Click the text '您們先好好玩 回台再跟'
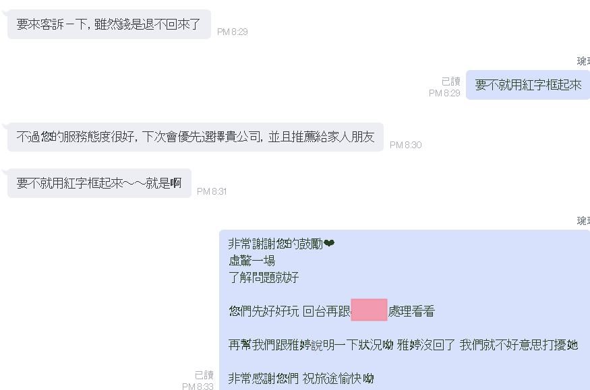This screenshot has height=390, width=590. point(289,311)
